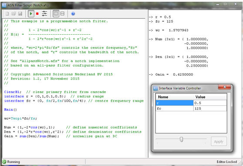Image resolution: width=243 pixels, height=166 pixels.
Task: Switch to vertical split layout icon
Action: pyautogui.click(x=56, y=14)
